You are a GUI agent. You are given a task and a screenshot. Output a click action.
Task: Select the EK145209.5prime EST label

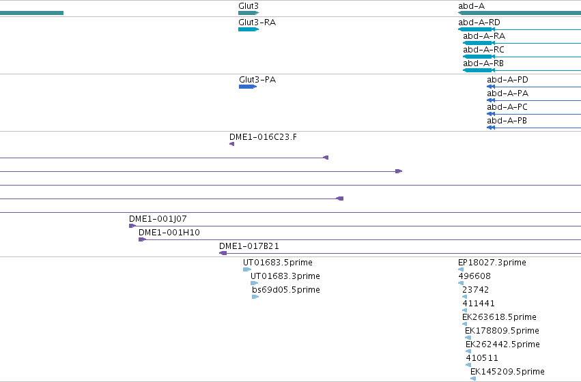[x=507, y=372]
